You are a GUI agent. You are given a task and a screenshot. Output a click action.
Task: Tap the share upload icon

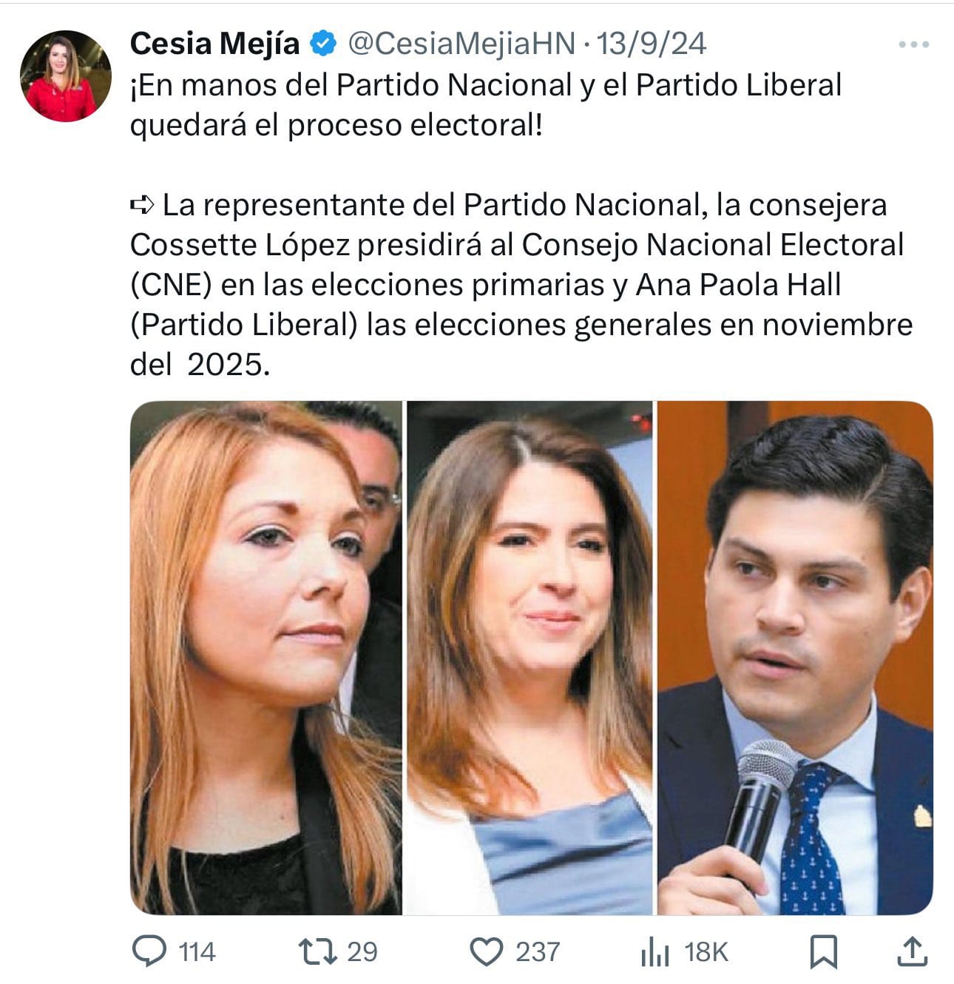tap(911, 952)
